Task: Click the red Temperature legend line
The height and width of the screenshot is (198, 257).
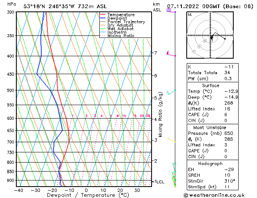Action: [x=103, y=14]
